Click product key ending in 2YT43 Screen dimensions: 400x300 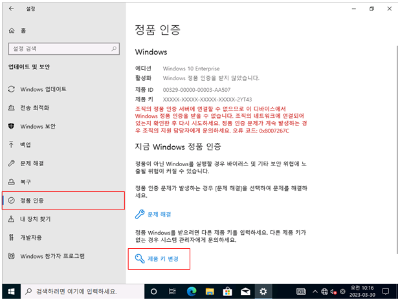pyautogui.click(x=207, y=100)
